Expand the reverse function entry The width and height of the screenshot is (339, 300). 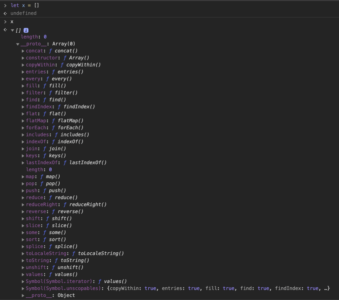(x=23, y=212)
